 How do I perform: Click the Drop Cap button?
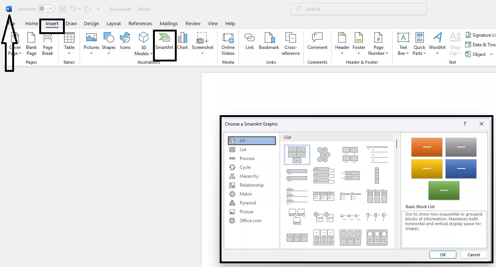(455, 44)
